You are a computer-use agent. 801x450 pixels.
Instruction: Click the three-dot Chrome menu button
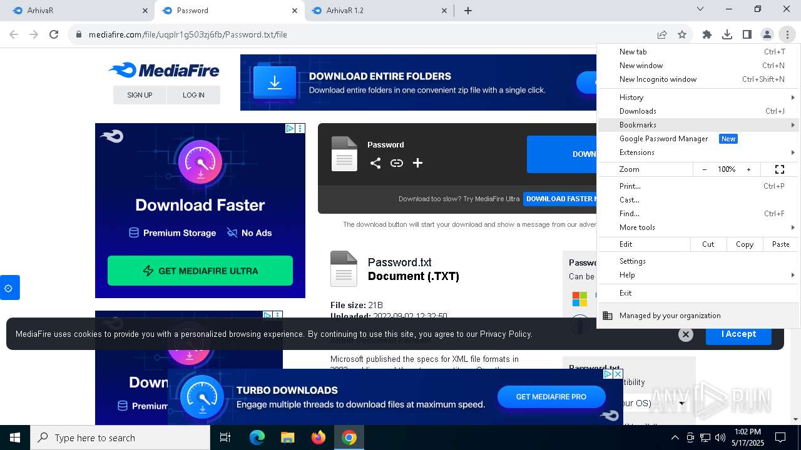(787, 34)
